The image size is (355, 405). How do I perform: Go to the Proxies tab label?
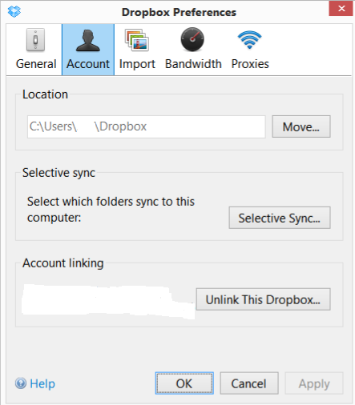click(x=250, y=64)
